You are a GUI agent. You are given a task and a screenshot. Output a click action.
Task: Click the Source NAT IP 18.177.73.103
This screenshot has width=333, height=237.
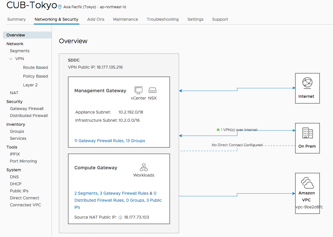click(136, 217)
